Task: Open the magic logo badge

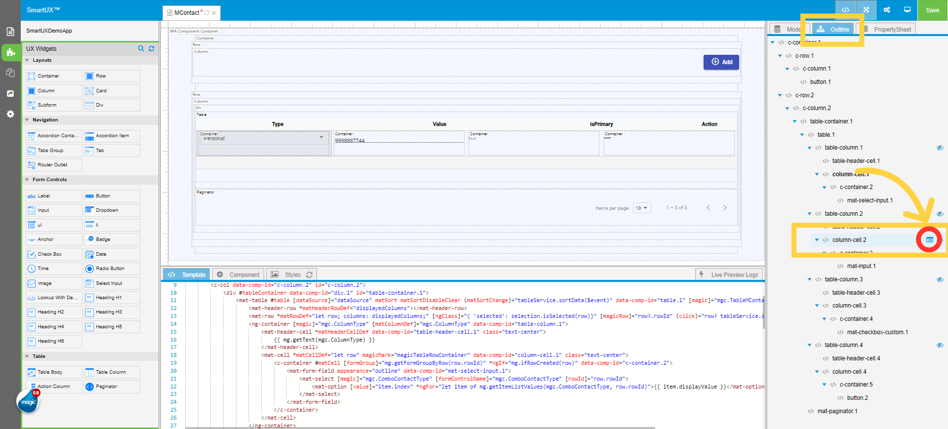Action: pos(28,402)
